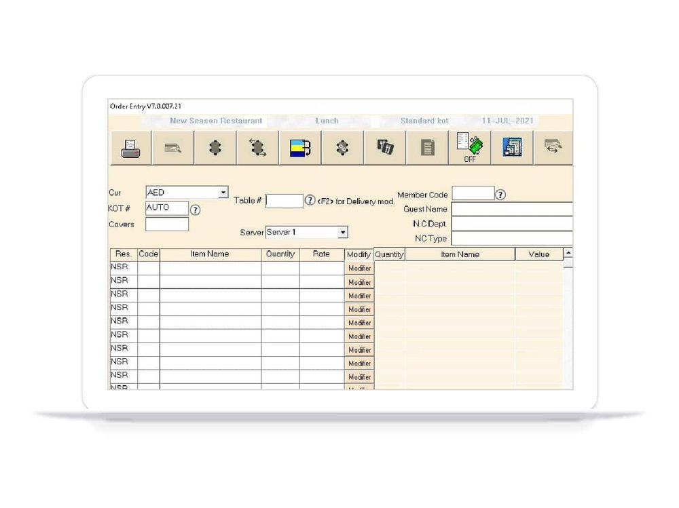Viewport: 679px width, 508px height.
Task: Open the Cur currency dropdown showing AED
Action: point(224,193)
